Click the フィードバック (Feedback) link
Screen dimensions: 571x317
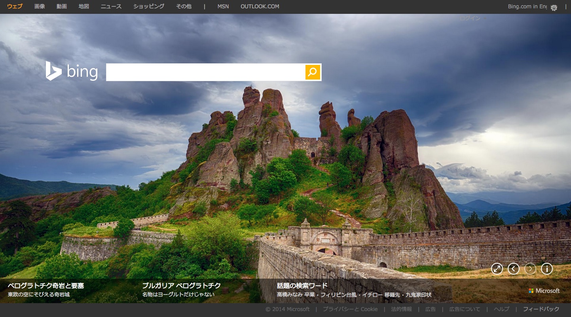541,309
